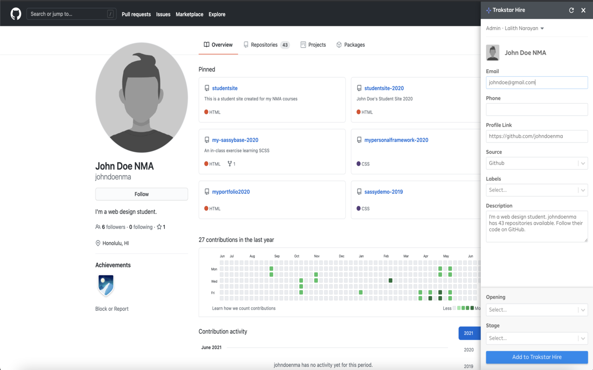Open the fork count on my-sassybase-2020
This screenshot has width=593, height=370.
(x=231, y=164)
